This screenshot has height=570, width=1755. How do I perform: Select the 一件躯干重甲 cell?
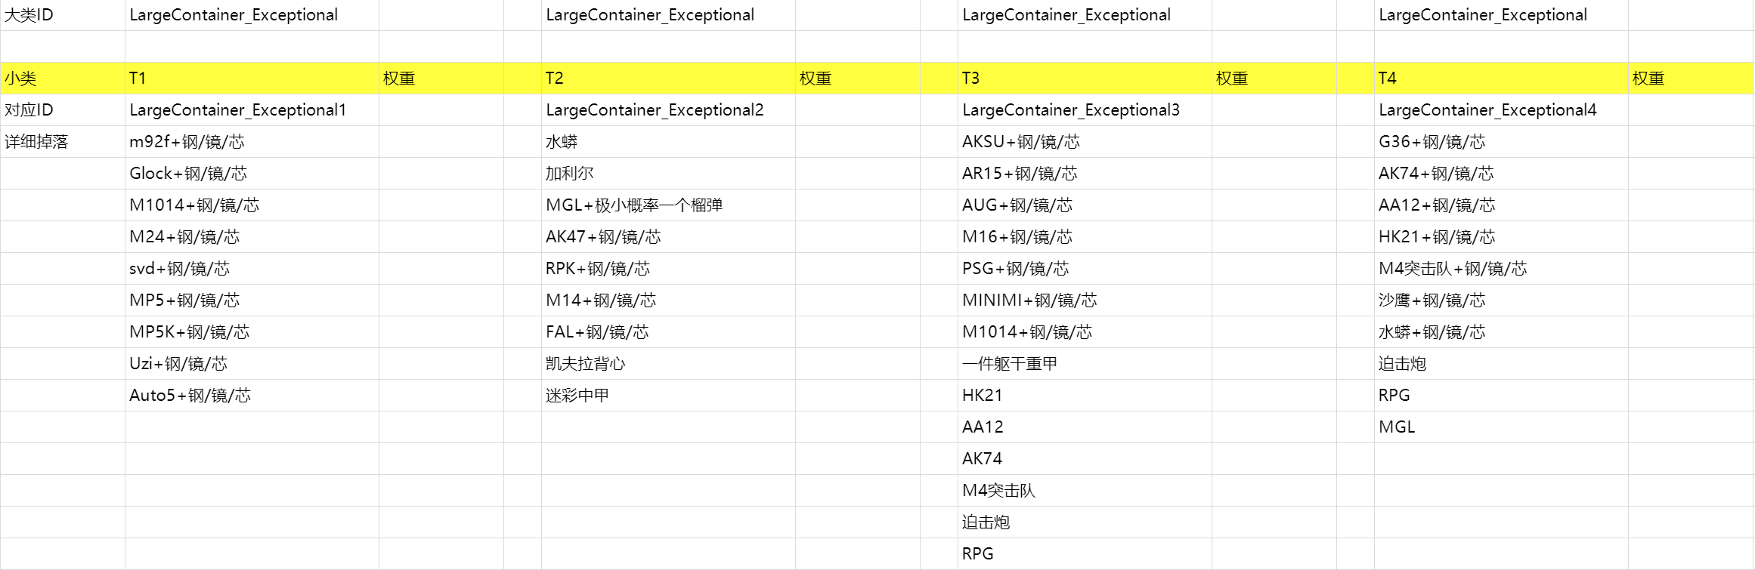pyautogui.click(x=1010, y=364)
